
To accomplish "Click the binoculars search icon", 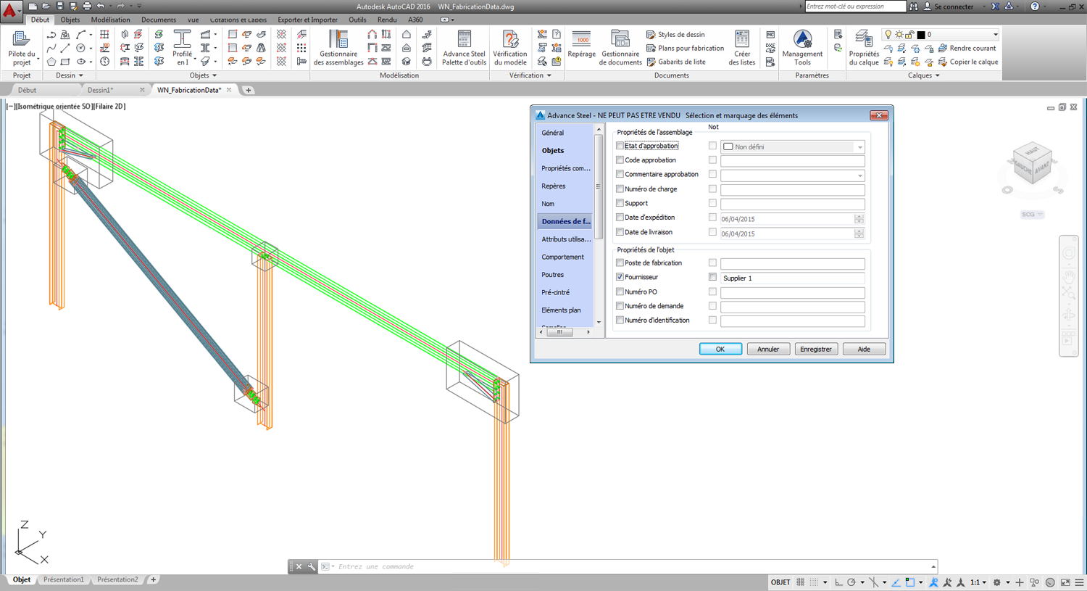I will point(914,7).
